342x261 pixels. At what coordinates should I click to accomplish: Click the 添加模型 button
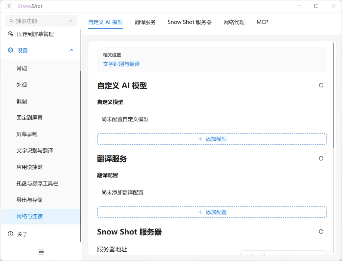[212, 139]
